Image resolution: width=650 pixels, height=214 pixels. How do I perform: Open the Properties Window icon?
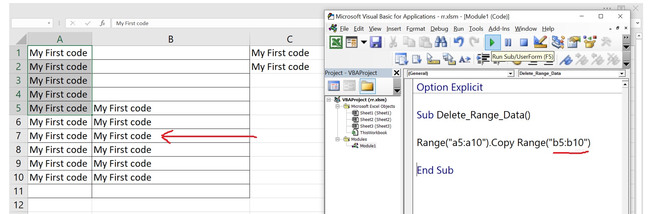point(574,42)
